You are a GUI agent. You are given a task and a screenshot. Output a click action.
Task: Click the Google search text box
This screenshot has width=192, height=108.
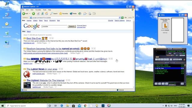click(54, 26)
